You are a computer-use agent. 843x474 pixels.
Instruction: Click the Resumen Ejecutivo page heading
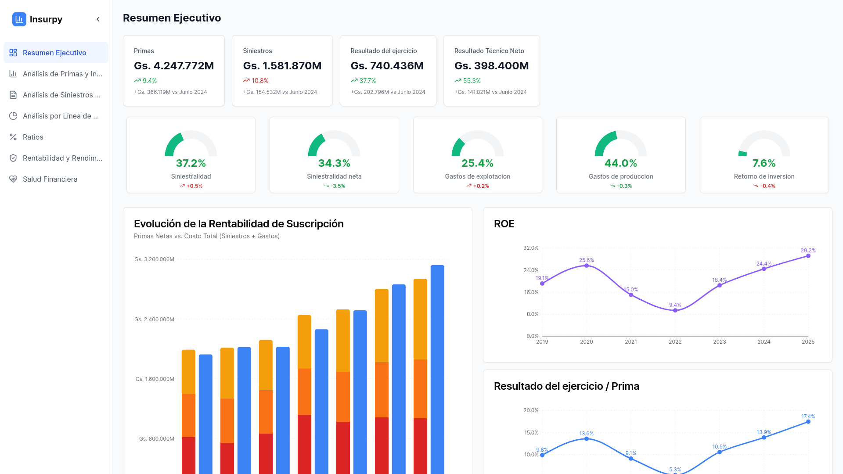click(x=172, y=18)
